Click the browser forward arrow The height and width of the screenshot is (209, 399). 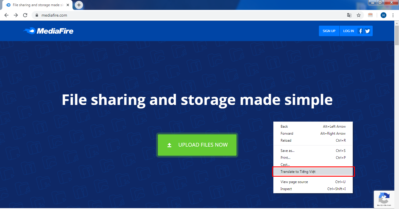point(16,15)
